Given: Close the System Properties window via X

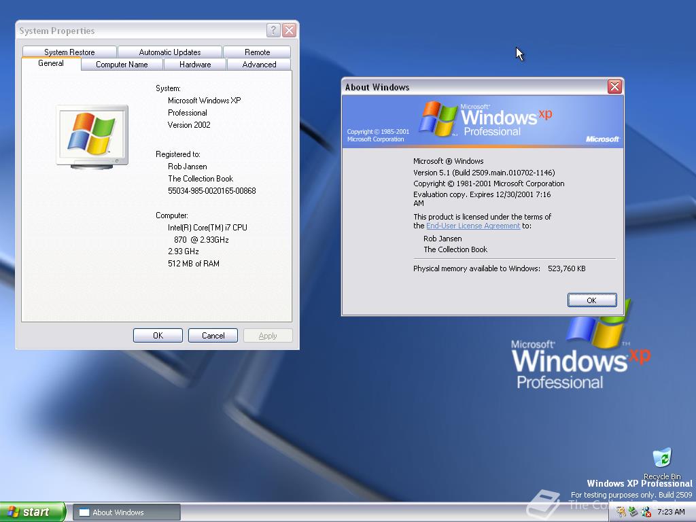Looking at the screenshot, I should coord(289,30).
